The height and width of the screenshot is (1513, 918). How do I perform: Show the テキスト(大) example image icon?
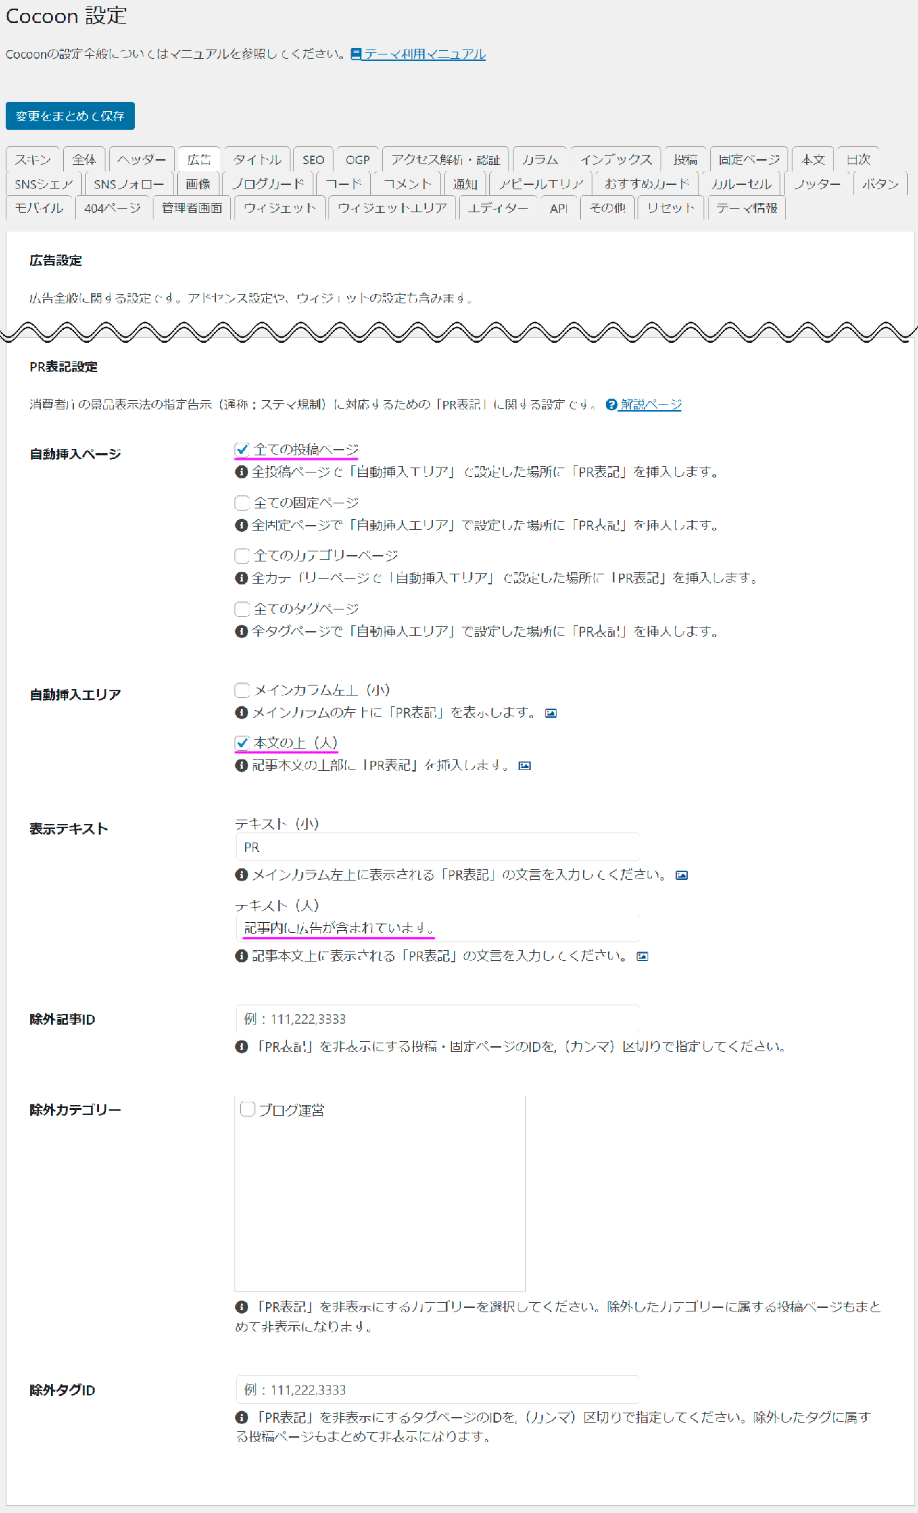coord(643,956)
